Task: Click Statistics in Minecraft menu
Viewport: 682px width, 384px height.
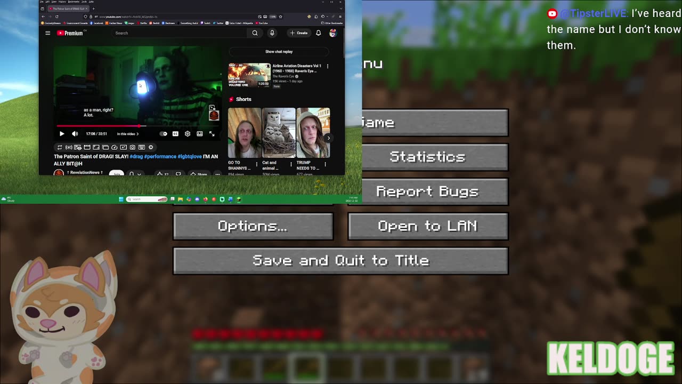Action: coord(428,157)
